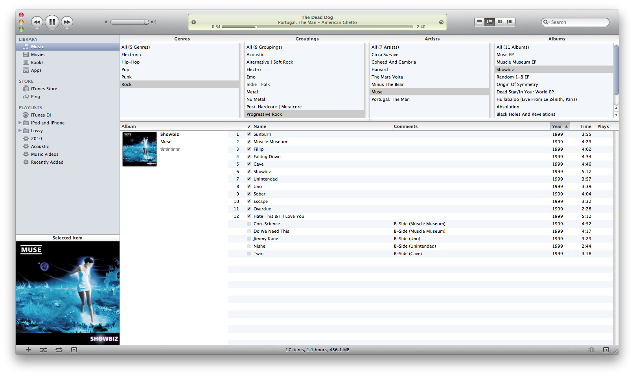Uncheck the Sunburn track
Image resolution: width=635 pixels, height=376 pixels.
tap(249, 134)
